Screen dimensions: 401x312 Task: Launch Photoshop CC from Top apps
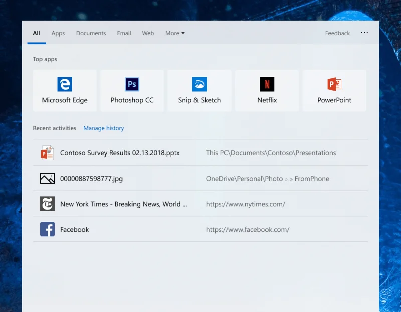coord(132,90)
